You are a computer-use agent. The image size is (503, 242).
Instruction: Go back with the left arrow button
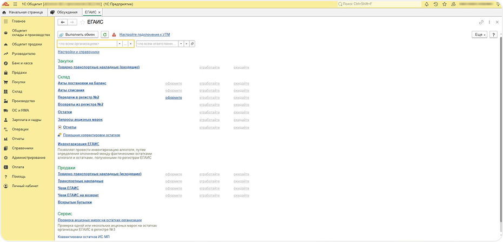pyautogui.click(x=63, y=22)
